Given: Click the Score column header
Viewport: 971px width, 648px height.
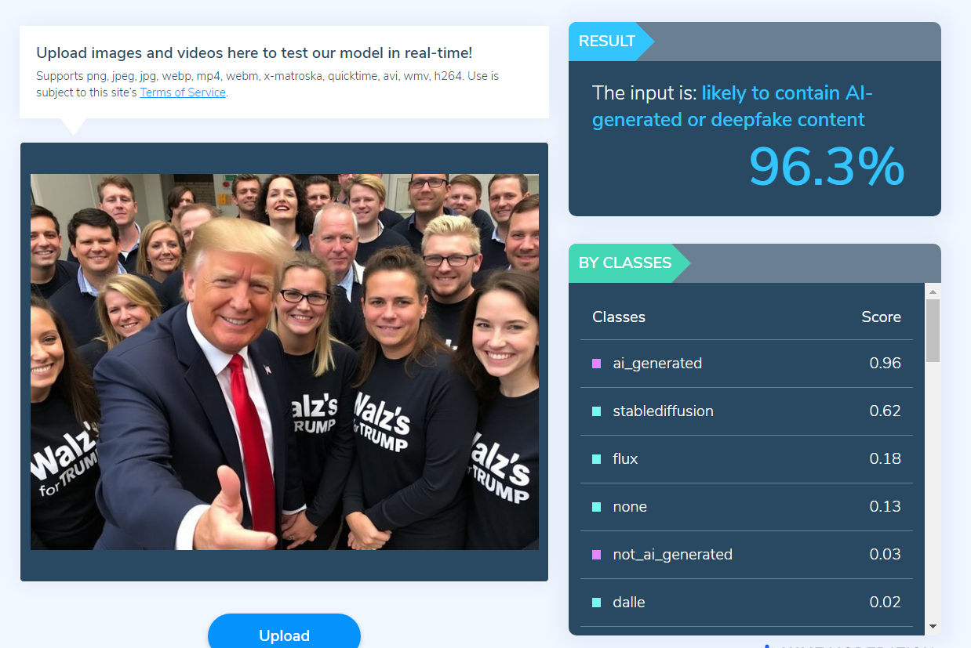Looking at the screenshot, I should pyautogui.click(x=881, y=317).
